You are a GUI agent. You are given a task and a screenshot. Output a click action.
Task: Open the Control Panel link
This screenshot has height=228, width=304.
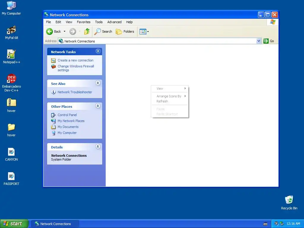[x=67, y=115]
